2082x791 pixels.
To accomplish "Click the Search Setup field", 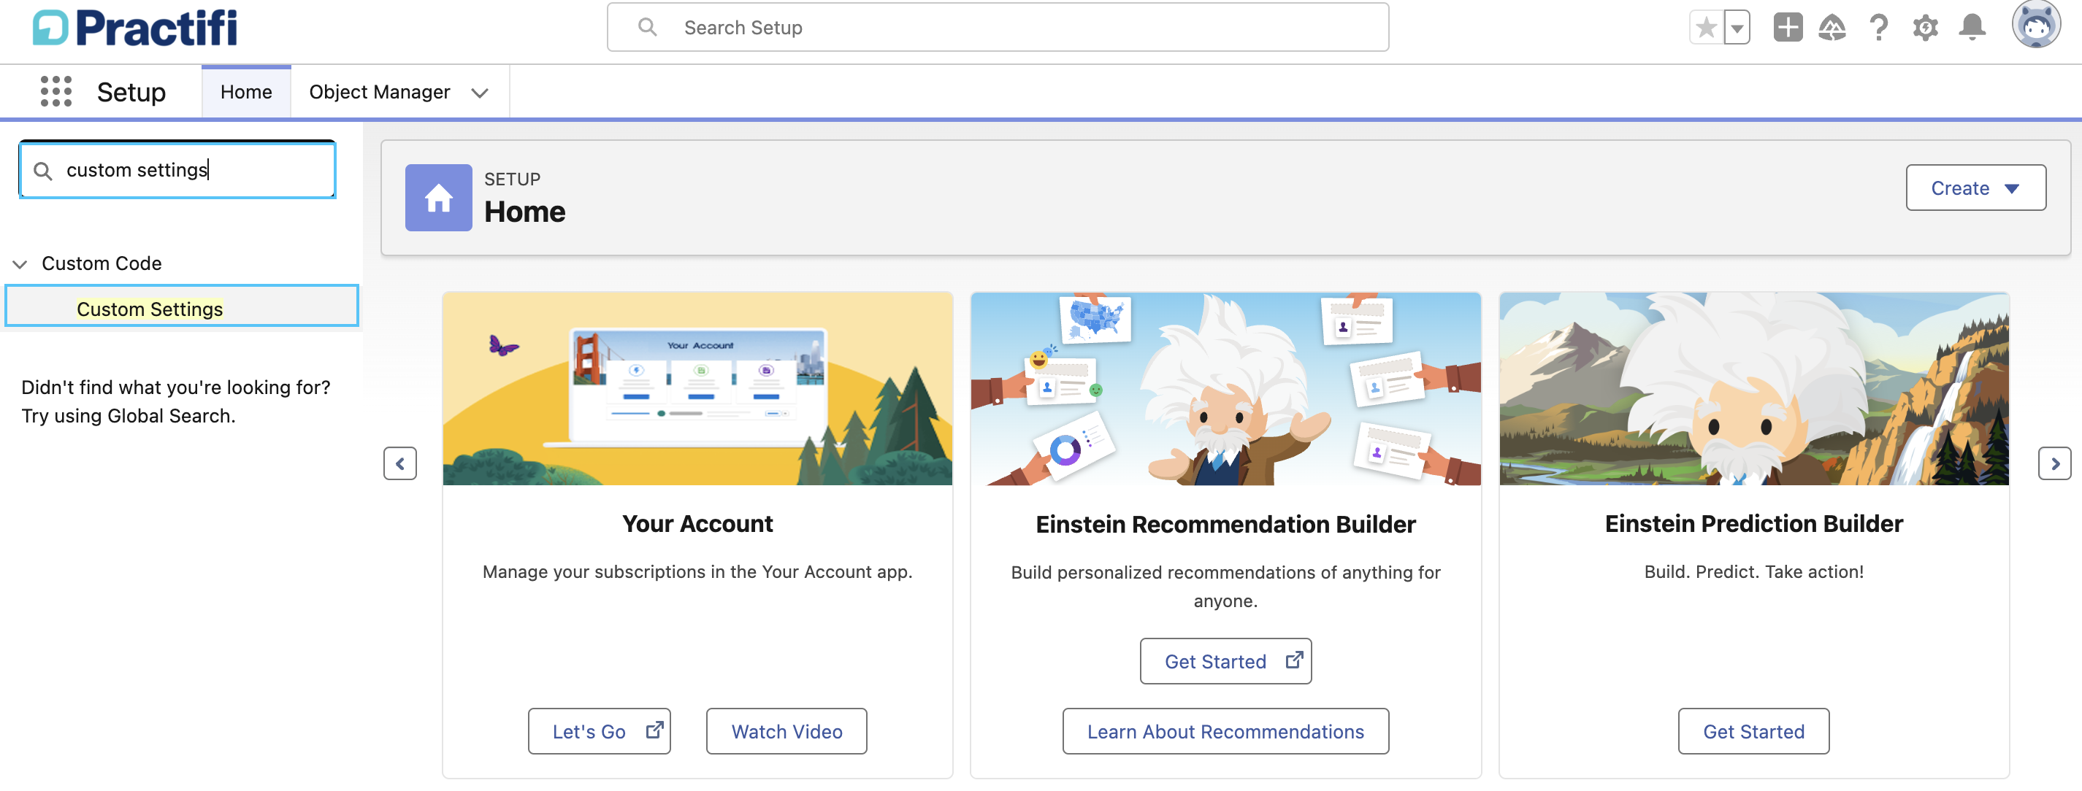I will click(x=998, y=28).
